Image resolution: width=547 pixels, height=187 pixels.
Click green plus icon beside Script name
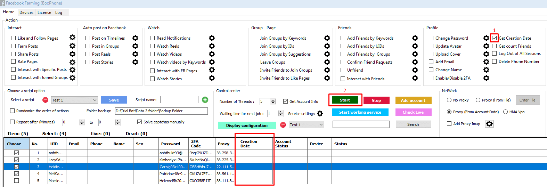pos(205,100)
